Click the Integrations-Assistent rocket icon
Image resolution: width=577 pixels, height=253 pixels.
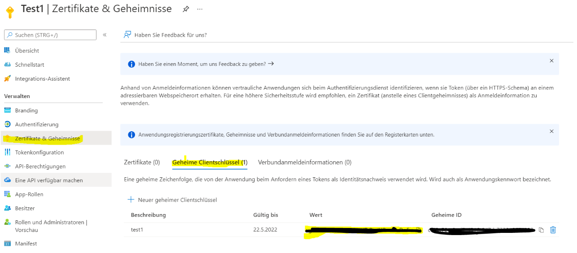(x=7, y=78)
